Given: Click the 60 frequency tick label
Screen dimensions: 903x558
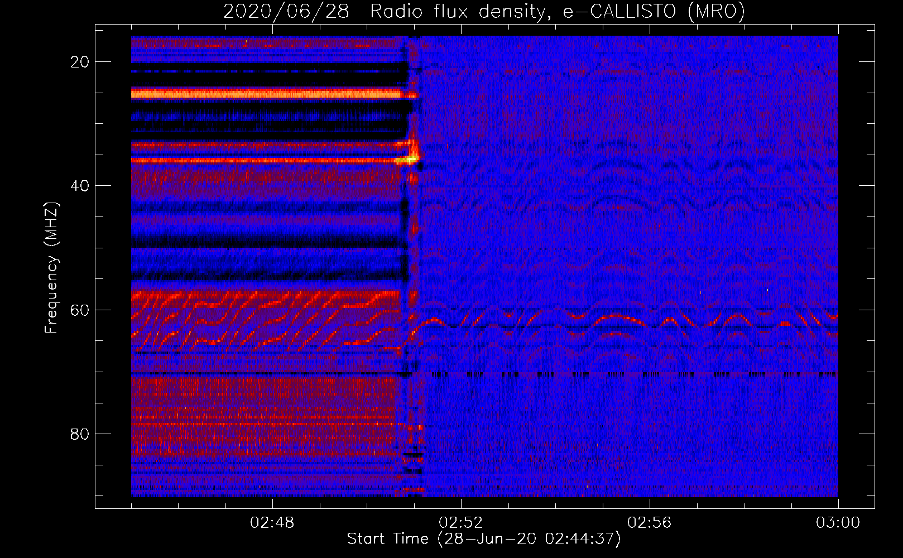Looking at the screenshot, I should (x=80, y=310).
